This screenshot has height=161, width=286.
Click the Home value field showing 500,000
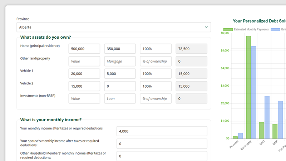tap(84, 49)
